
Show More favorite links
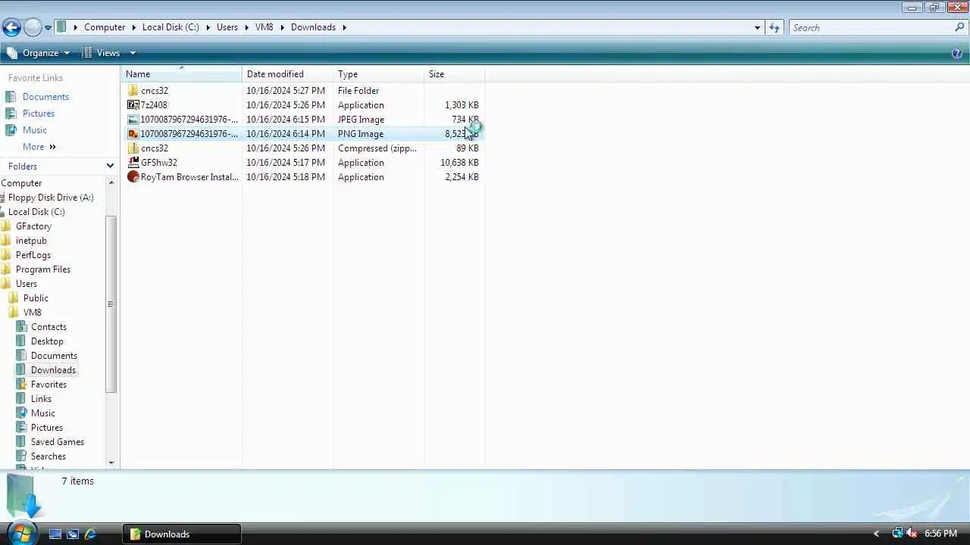39,147
